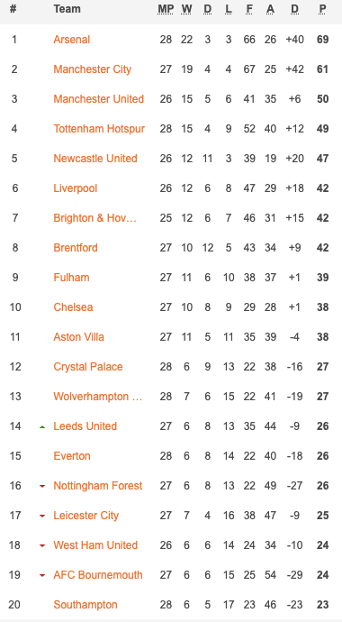Open the Southampton team link
The image size is (342, 622).
click(85, 605)
